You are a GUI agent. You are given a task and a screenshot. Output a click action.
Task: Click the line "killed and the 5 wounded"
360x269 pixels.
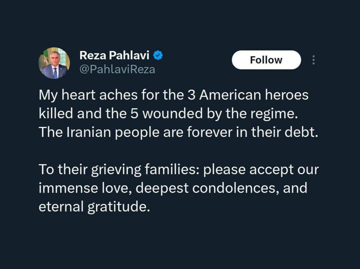(167, 114)
